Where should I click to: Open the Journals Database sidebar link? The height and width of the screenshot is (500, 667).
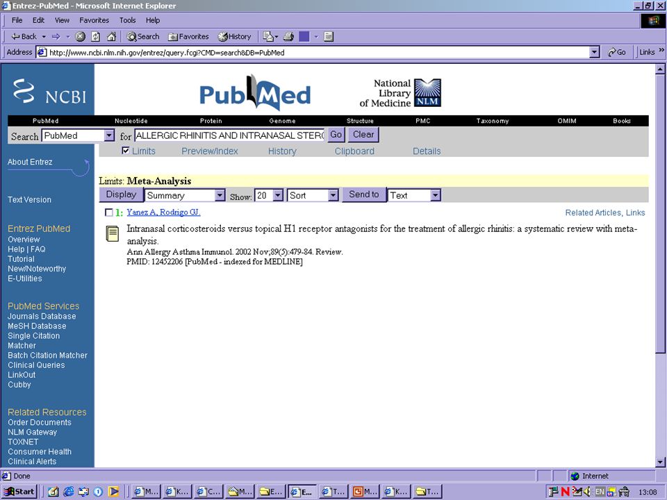click(x=42, y=317)
